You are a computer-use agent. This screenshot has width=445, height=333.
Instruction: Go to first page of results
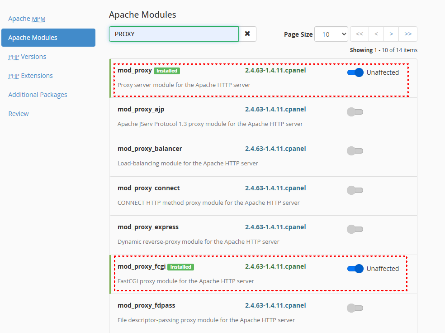359,34
